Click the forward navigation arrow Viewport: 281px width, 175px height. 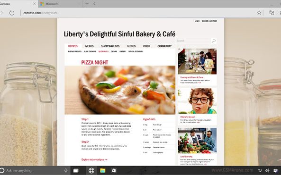pos(1,13)
